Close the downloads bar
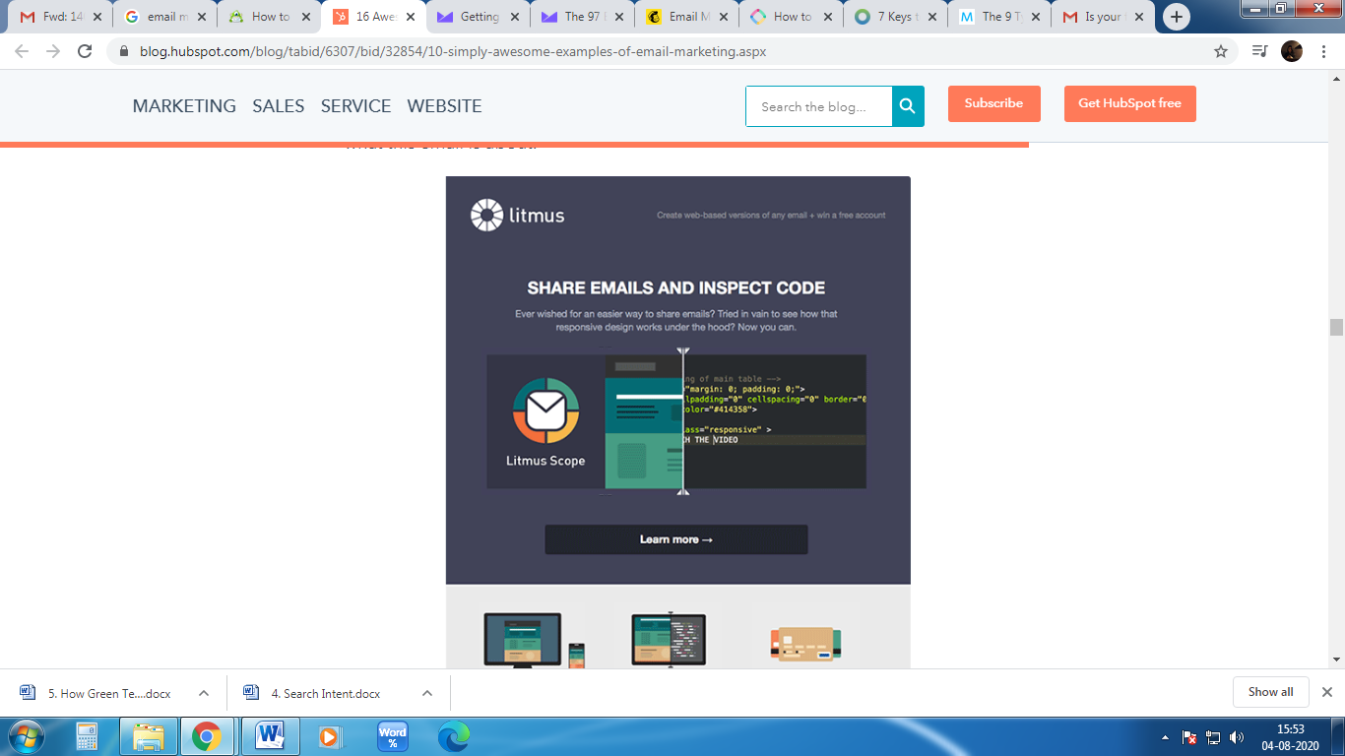This screenshot has height=756, width=1345. [x=1326, y=692]
